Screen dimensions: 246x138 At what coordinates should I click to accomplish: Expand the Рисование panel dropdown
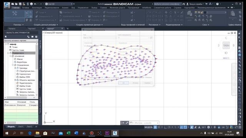pos(155,25)
